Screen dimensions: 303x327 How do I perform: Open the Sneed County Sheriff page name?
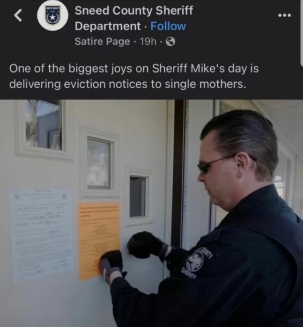[x=134, y=18]
